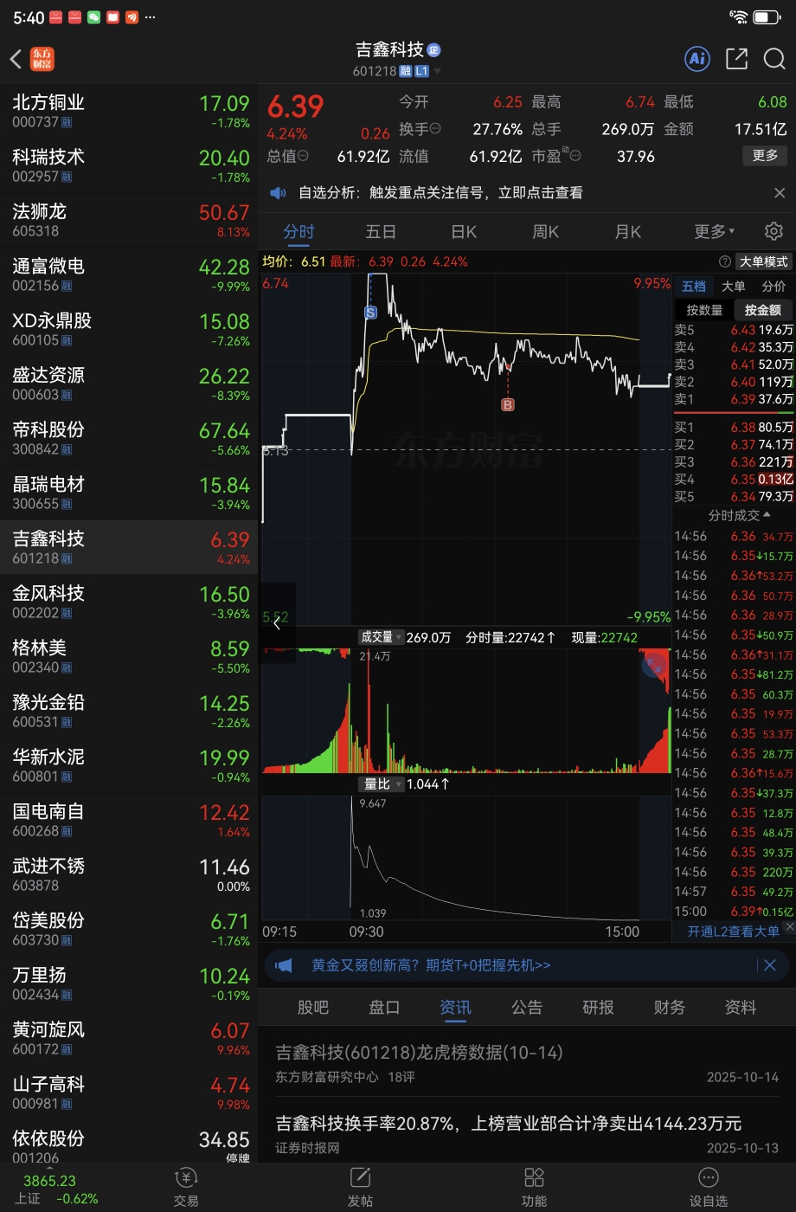The image size is (796, 1212).
Task: Switch to the 五档 tab
Action: [x=694, y=287]
